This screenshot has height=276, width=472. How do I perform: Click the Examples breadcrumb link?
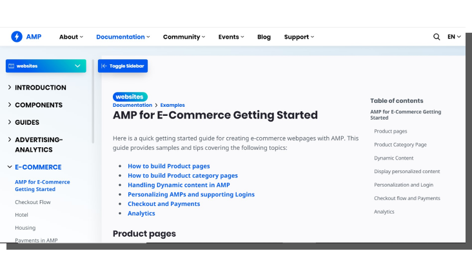click(172, 105)
